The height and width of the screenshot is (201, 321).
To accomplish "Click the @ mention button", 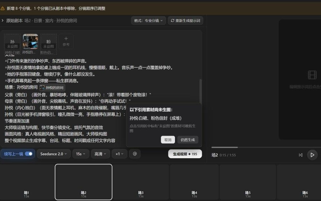I will click(x=135, y=154).
